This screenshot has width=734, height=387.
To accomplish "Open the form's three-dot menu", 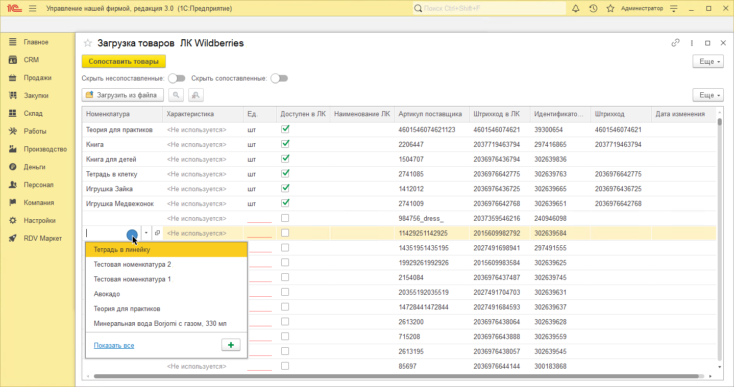I will [692, 43].
